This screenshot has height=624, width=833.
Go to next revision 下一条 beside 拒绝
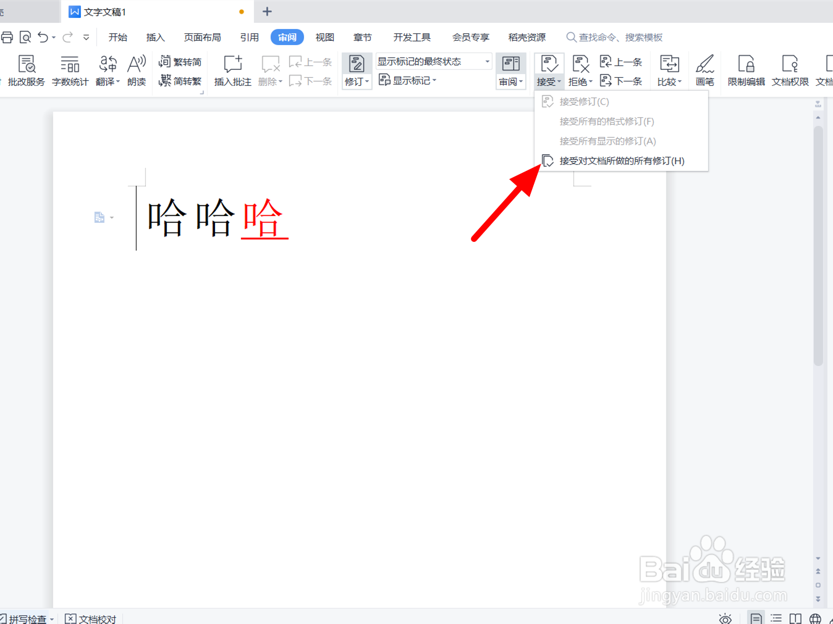point(621,81)
